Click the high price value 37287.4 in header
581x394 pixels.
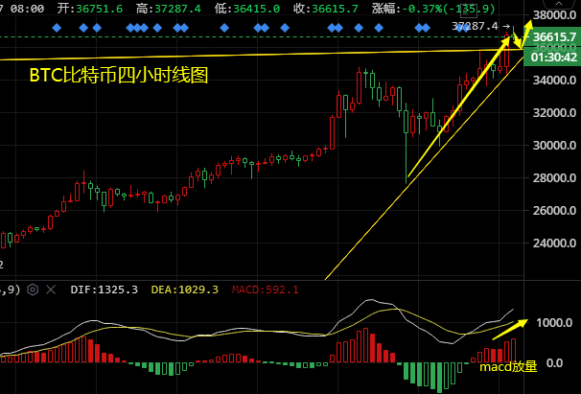177,9
